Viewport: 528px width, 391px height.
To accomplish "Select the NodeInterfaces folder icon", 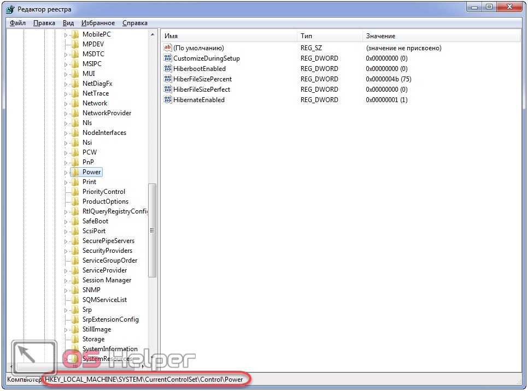I will (x=75, y=133).
